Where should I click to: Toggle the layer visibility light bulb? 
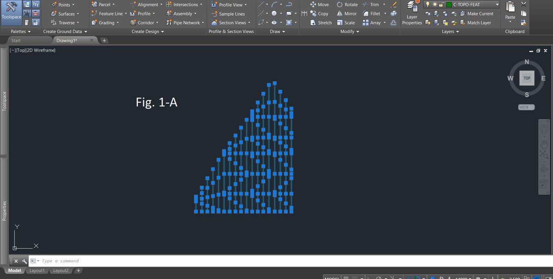click(428, 4)
